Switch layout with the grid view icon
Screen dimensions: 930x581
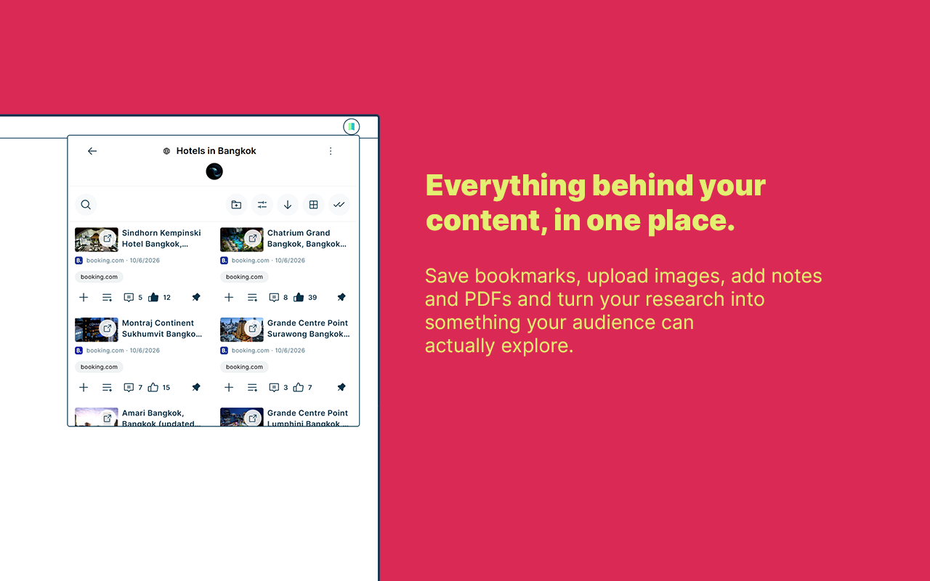(x=314, y=205)
